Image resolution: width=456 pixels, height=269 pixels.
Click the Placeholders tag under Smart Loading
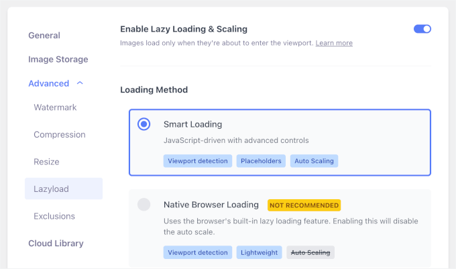coord(262,161)
